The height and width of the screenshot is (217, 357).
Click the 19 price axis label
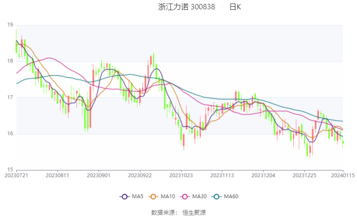click(10, 25)
